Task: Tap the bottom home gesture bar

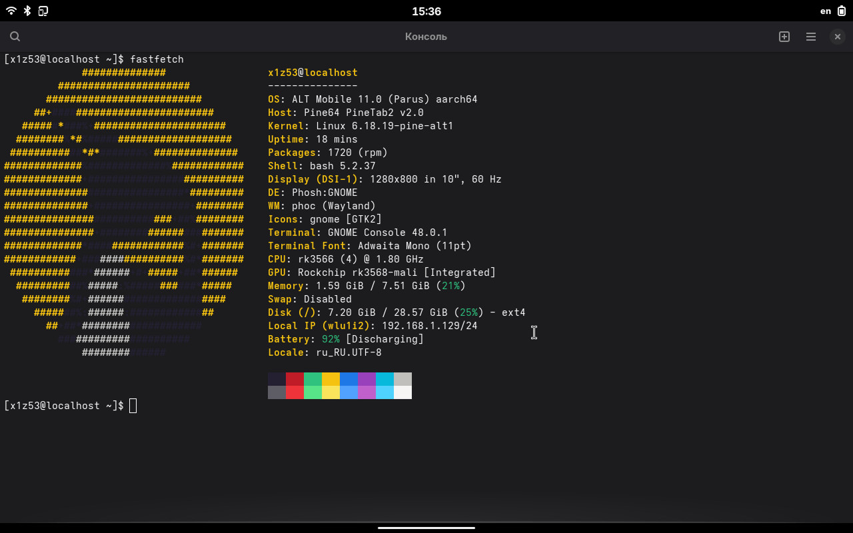Action: pos(426,528)
